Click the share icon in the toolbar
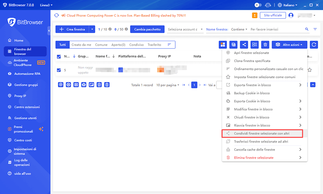This screenshot has width=323, height=194. pos(244,45)
